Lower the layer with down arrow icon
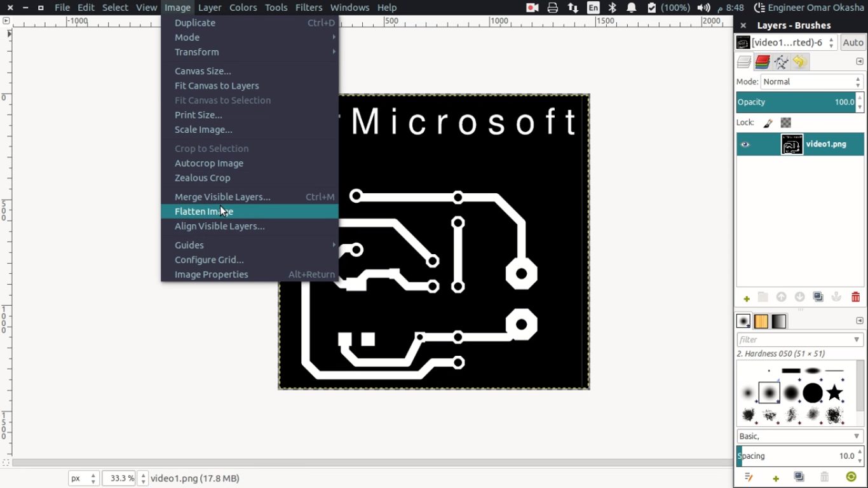 pyautogui.click(x=800, y=297)
